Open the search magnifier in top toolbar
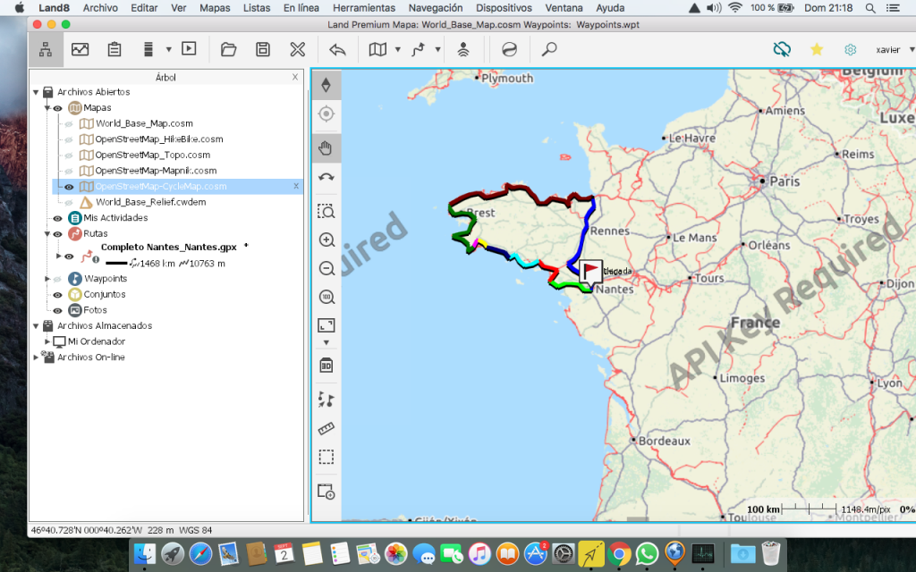Screen dimensions: 916x572 pyautogui.click(x=549, y=49)
